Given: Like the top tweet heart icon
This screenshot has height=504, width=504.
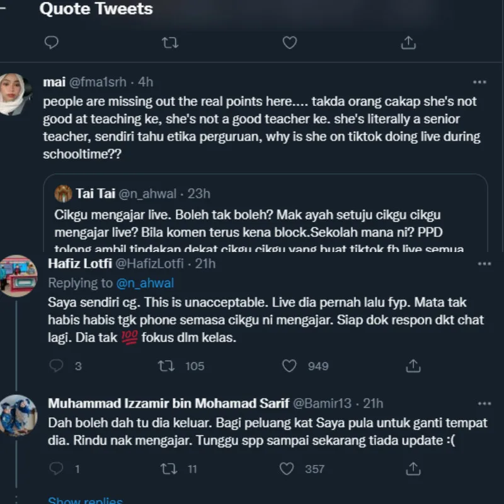Looking at the screenshot, I should pos(289,42).
